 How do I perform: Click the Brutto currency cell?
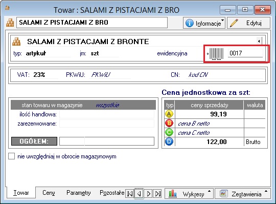[x=255, y=141]
